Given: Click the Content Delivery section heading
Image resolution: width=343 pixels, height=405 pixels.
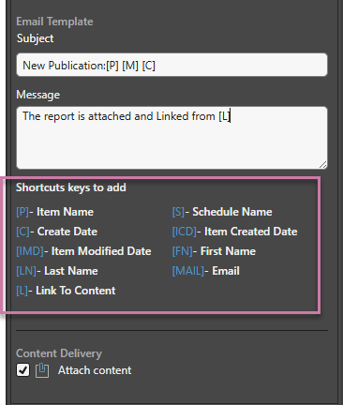Looking at the screenshot, I should point(59,353).
